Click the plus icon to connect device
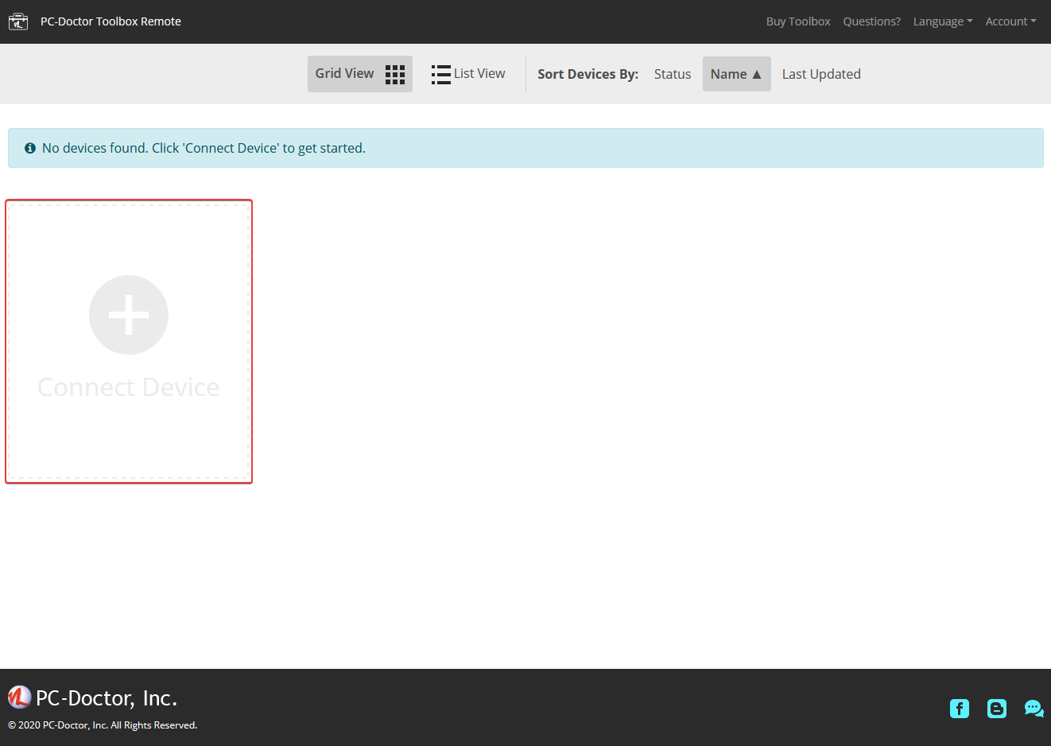 (x=129, y=315)
